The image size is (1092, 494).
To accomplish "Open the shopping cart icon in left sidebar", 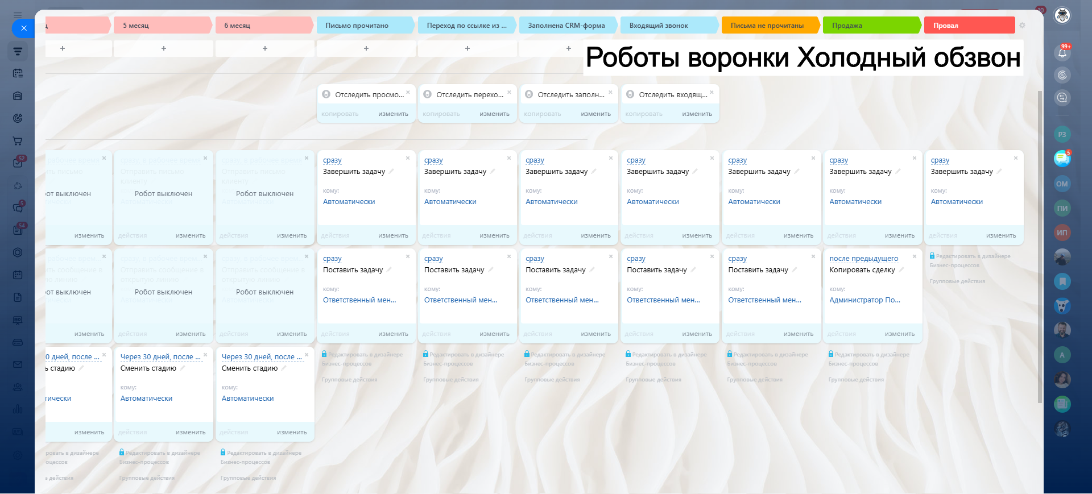I will [x=18, y=141].
